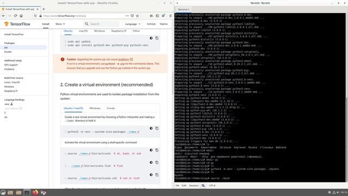Screen dimensions: 348x196
Task: Open the Firefox hamburger menu
Action: (x=170, y=16)
